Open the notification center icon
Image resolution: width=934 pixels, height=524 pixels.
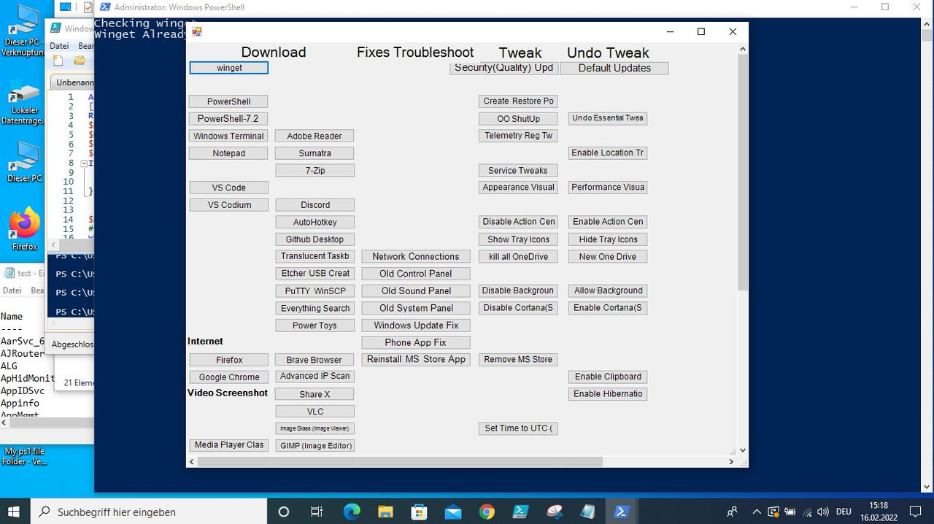916,512
